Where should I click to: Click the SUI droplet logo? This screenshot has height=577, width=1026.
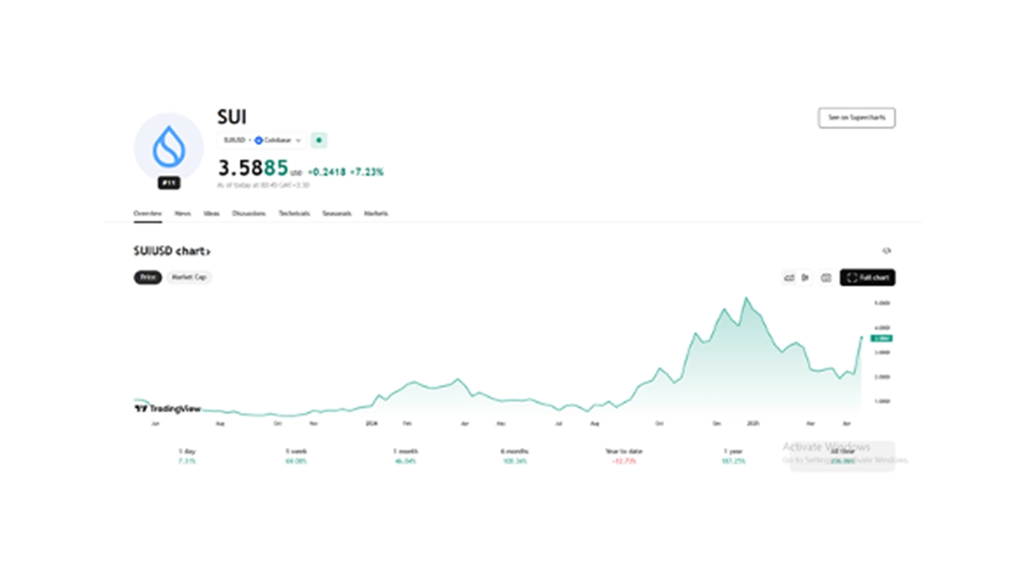click(168, 147)
